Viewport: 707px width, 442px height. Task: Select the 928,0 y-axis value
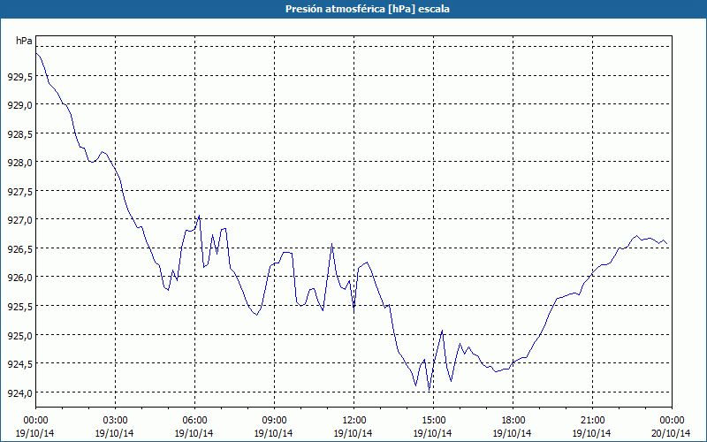pyautogui.click(x=19, y=163)
